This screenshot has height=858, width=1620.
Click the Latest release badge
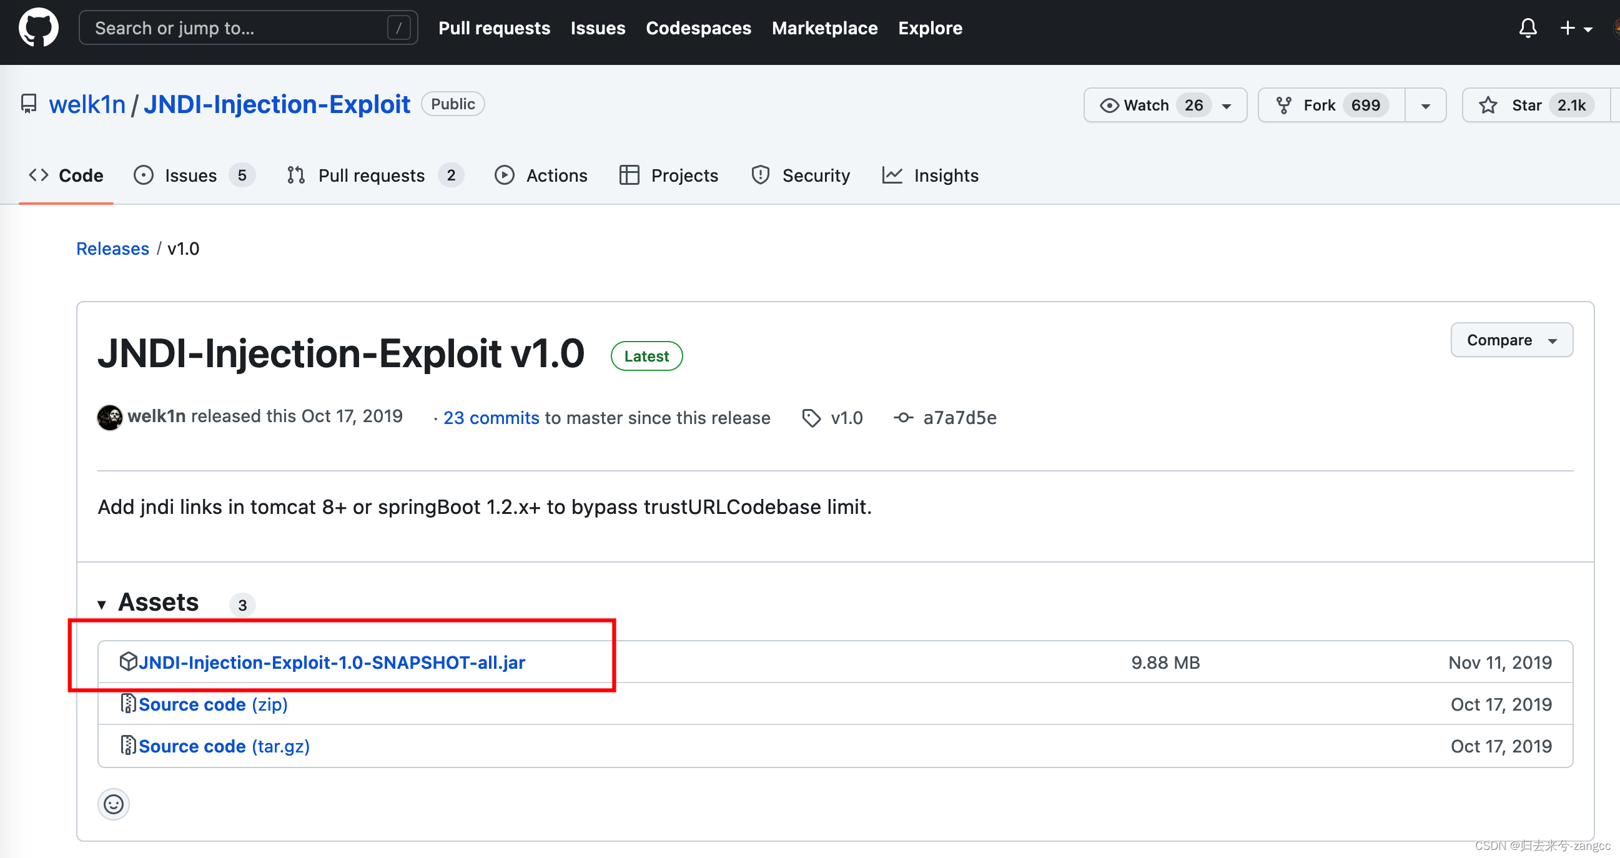click(x=646, y=356)
